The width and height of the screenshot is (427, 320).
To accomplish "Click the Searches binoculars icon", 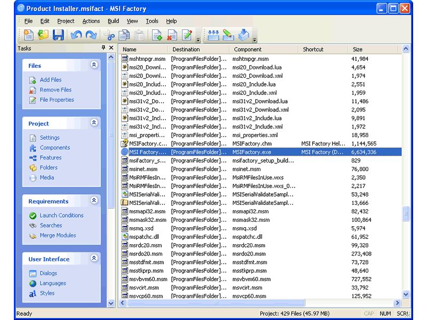I will pyautogui.click(x=33, y=226).
